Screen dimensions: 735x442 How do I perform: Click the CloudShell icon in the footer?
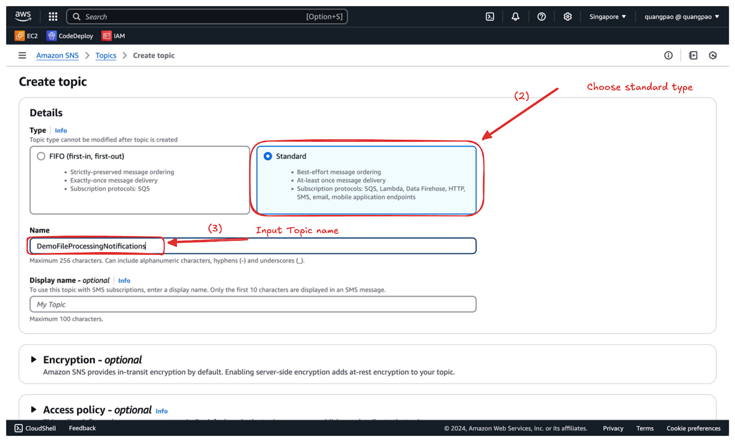click(x=18, y=428)
